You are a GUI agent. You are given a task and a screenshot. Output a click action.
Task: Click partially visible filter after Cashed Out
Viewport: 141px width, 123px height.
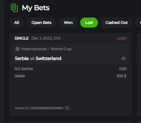coord(139,23)
